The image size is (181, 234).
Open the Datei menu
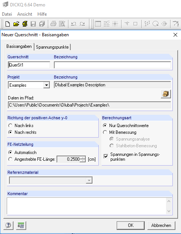pyautogui.click(x=7, y=14)
